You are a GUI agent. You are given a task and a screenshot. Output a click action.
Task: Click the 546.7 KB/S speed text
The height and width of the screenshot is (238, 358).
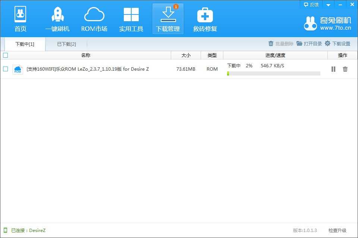tap(272, 66)
